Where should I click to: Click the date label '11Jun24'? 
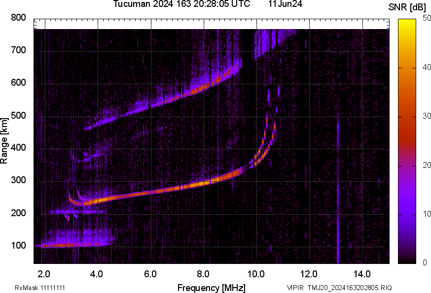[286, 4]
